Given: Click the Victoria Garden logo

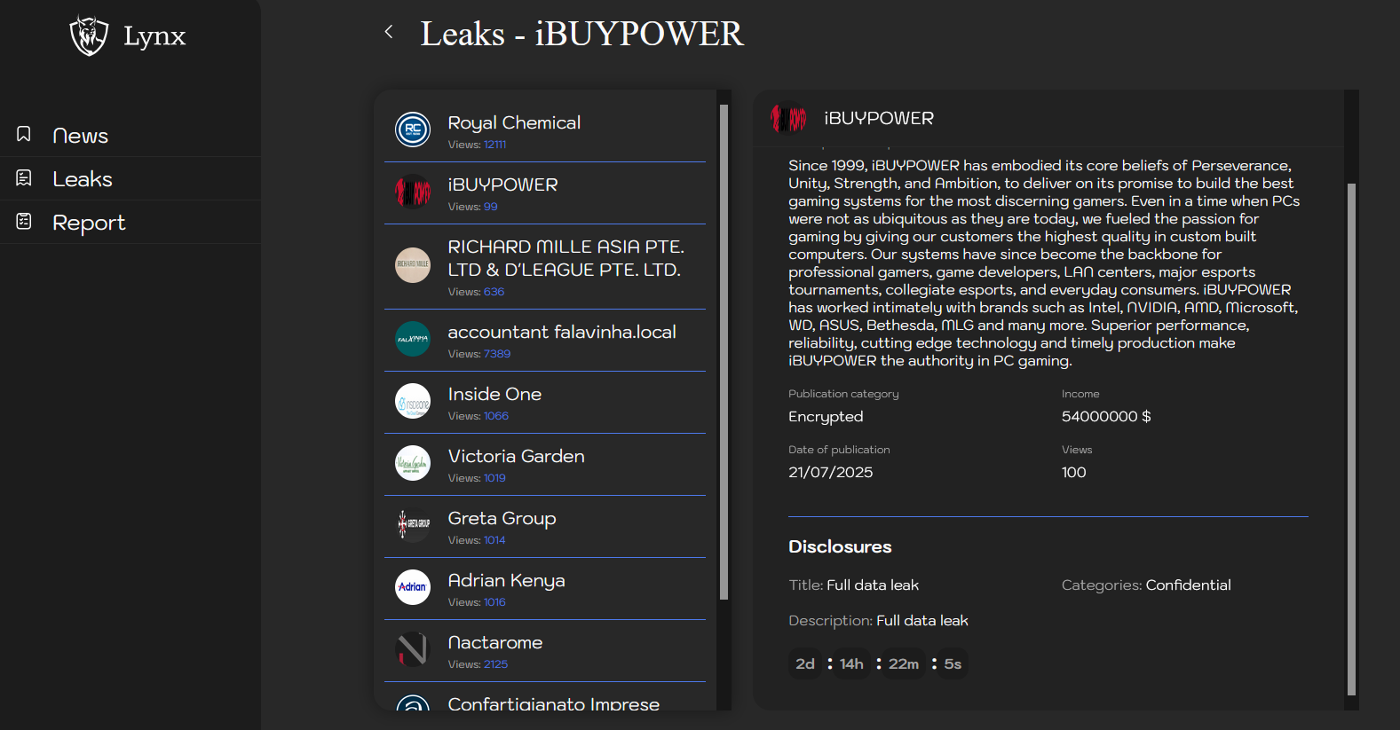Looking at the screenshot, I should [413, 463].
